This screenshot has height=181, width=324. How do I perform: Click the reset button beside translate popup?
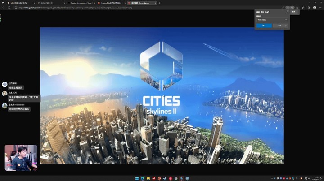(293, 12)
